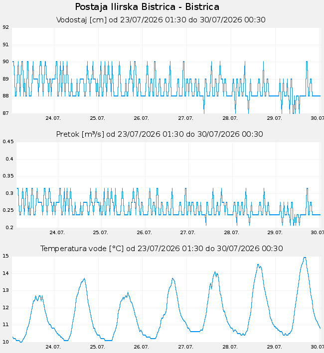Click 27.07. label on Vodostaj chart

(185, 118)
